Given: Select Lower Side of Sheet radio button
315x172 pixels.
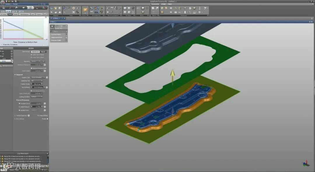Looking at the screenshot, I should tap(31, 57).
